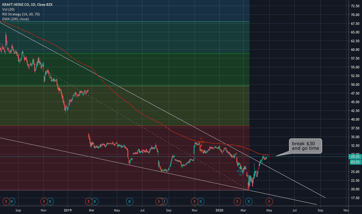Click the 50.00 price axis label

click(x=355, y=84)
